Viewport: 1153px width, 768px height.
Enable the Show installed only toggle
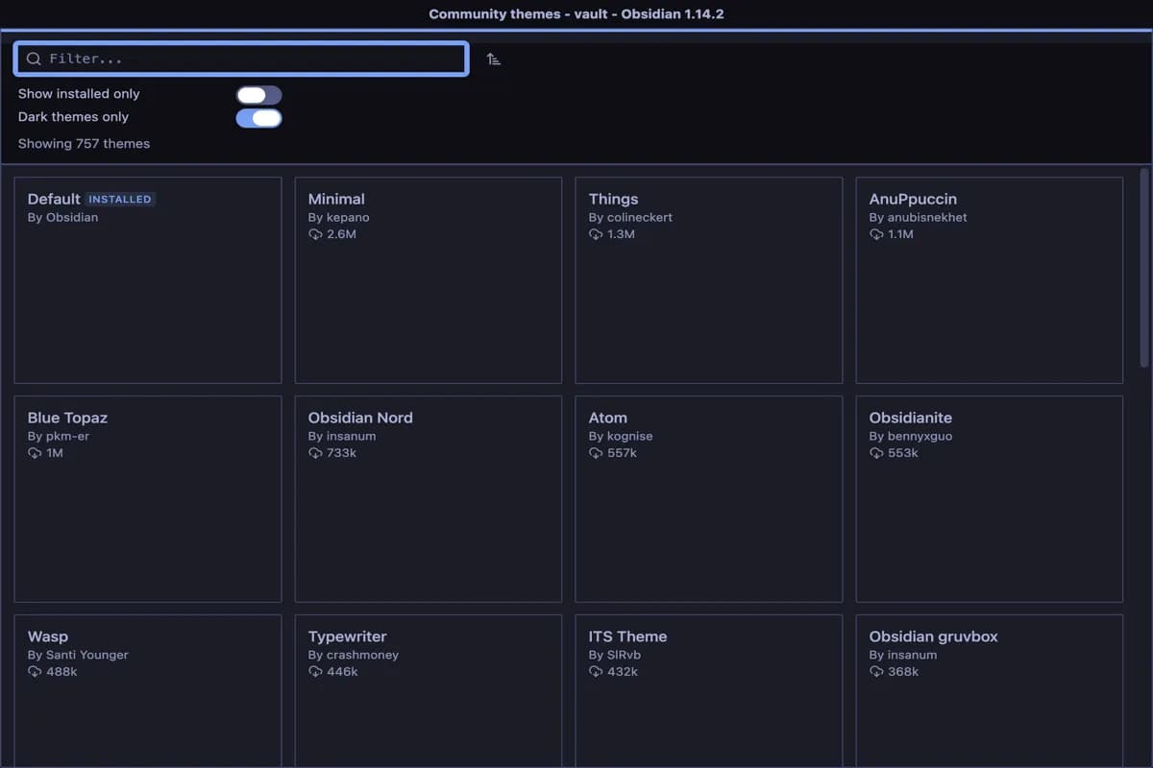(259, 95)
